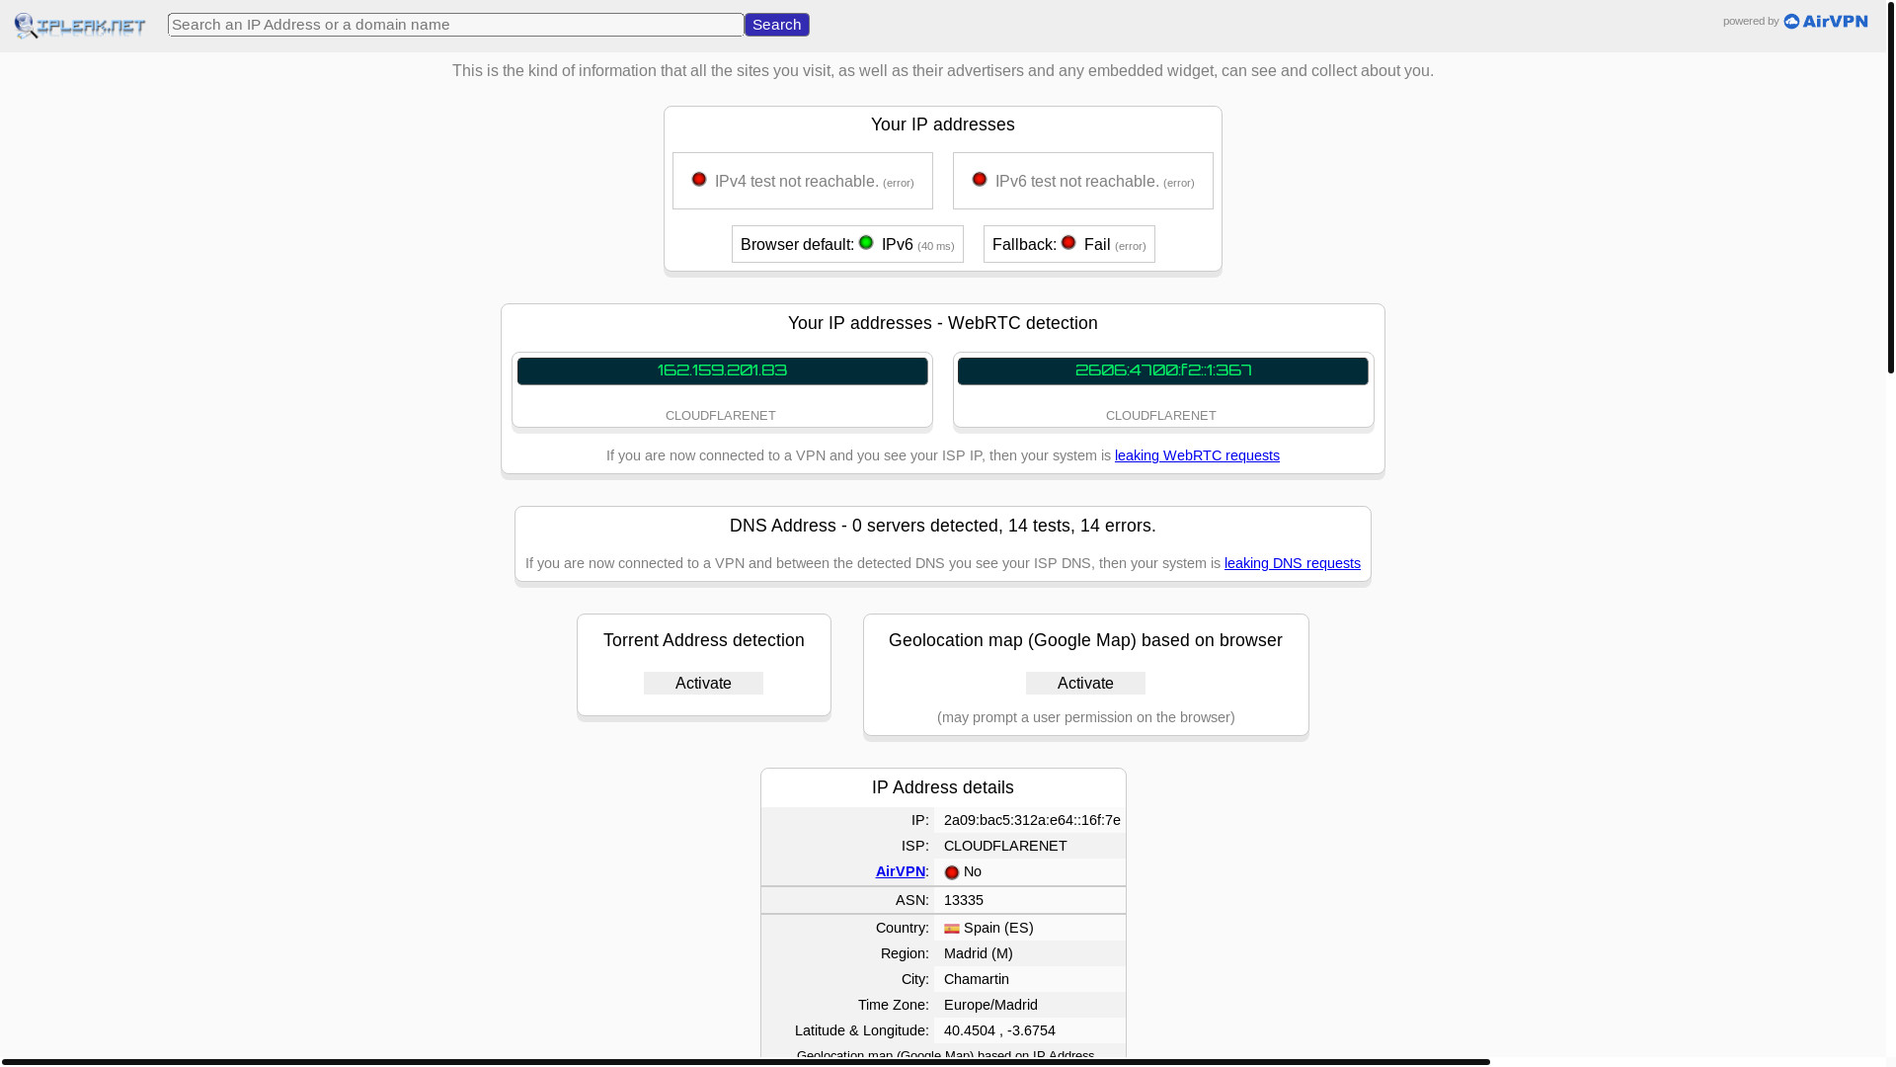The width and height of the screenshot is (1896, 1067).
Task: Click the Country value Spain (ES)
Action: (x=998, y=928)
